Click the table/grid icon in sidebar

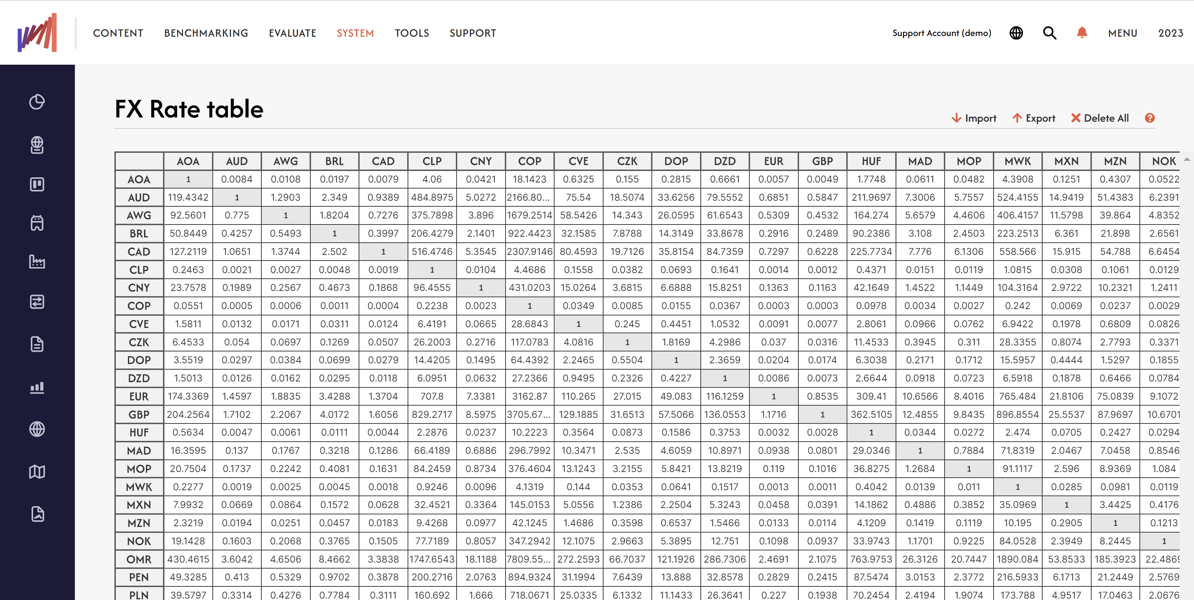coord(37,184)
